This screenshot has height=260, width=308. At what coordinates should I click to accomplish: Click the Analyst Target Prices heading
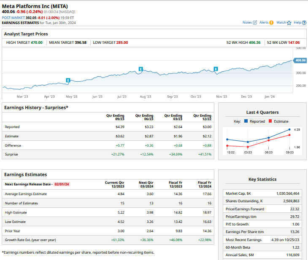tap(26, 34)
